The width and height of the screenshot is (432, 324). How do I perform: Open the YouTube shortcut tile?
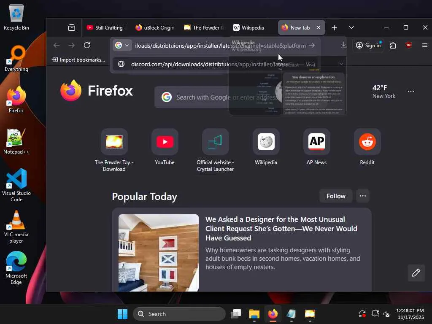tap(165, 147)
